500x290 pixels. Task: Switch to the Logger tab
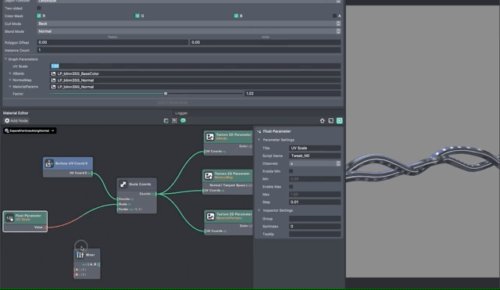pyautogui.click(x=181, y=113)
